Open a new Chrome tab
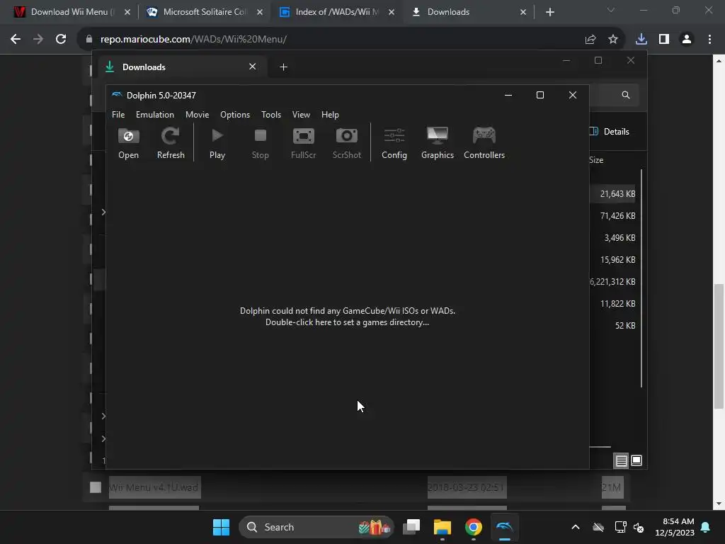The image size is (725, 544). click(549, 12)
